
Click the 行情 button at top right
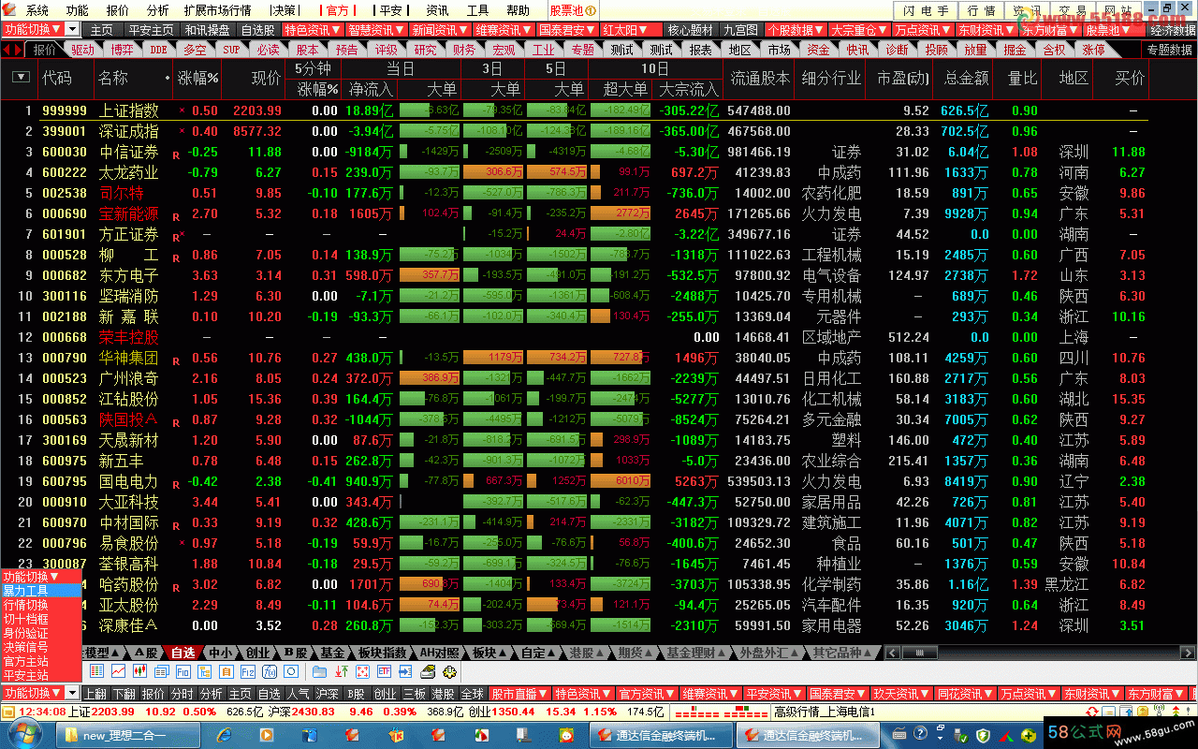coord(981,11)
